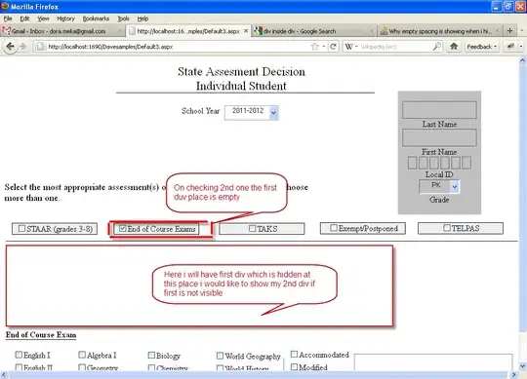This screenshot has height=379, width=527.
Task: Open a new tab with plus button
Action: 509,31
